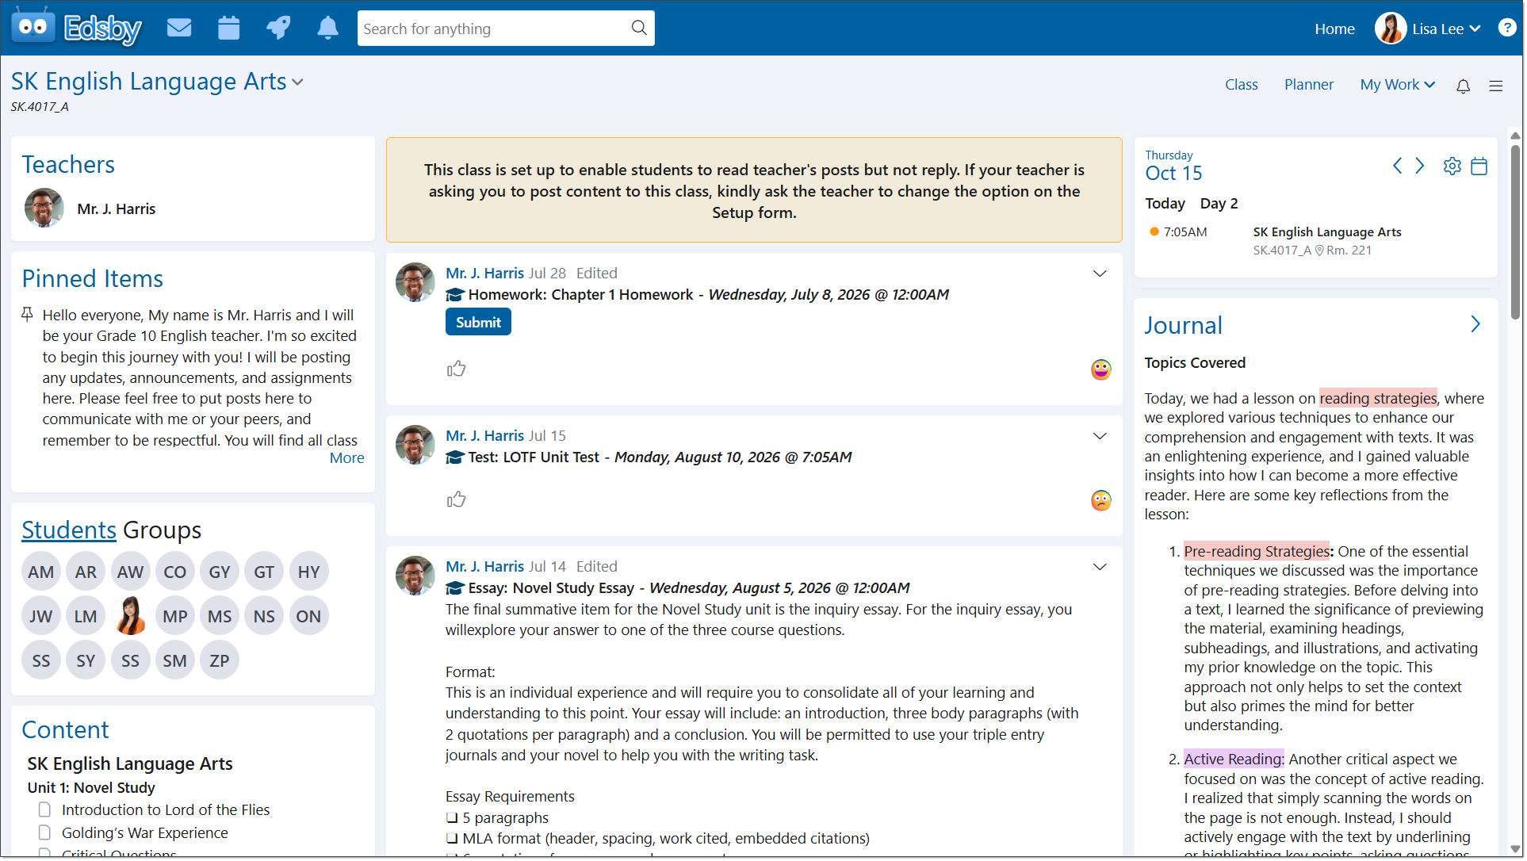Go to Home
The width and height of the screenshot is (1527, 861).
click(1334, 29)
